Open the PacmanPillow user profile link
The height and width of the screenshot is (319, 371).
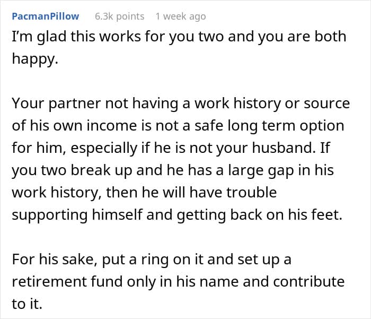(x=45, y=16)
